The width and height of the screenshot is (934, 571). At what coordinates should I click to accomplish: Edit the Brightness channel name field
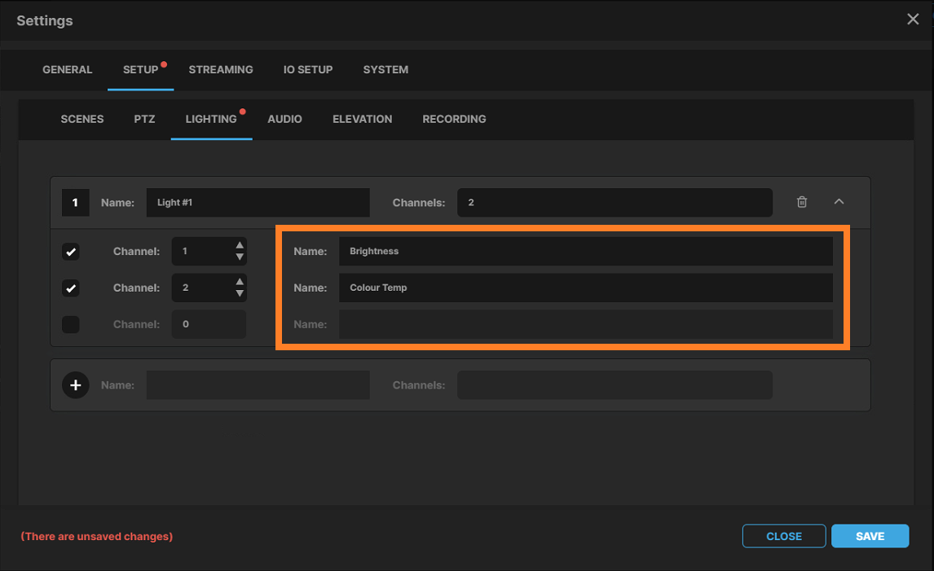(x=586, y=251)
